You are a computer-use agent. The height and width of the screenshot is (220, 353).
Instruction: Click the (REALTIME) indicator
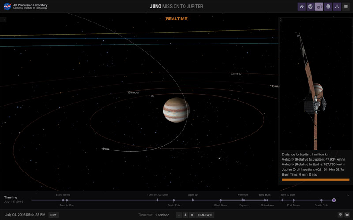click(176, 19)
